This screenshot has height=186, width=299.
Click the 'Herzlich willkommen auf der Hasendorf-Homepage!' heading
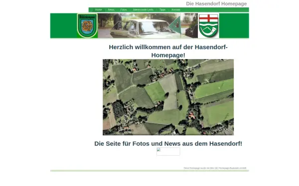(168, 51)
